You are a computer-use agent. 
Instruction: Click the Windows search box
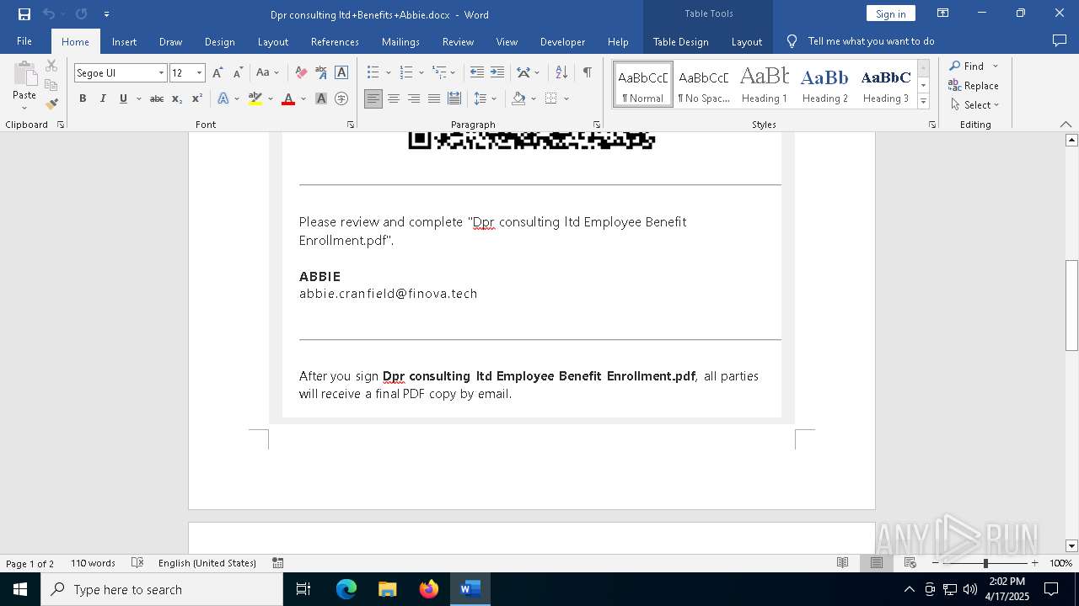point(162,589)
